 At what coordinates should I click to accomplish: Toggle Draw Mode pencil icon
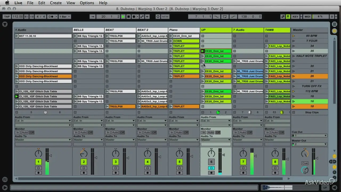[x=283, y=17]
